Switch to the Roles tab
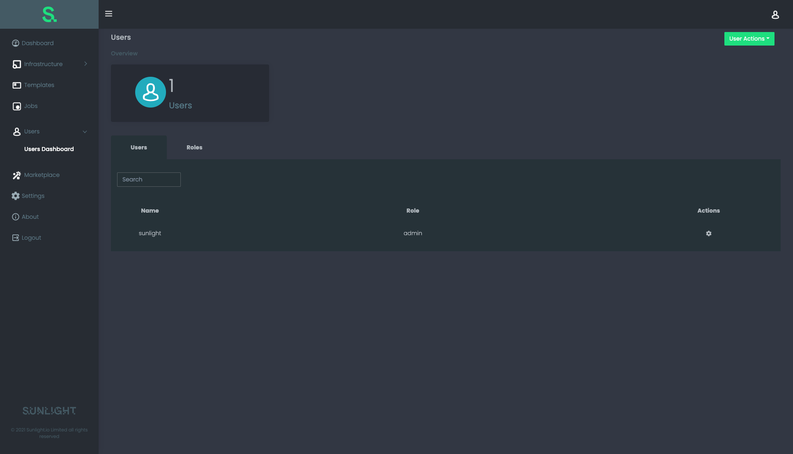793x454 pixels. 194,147
